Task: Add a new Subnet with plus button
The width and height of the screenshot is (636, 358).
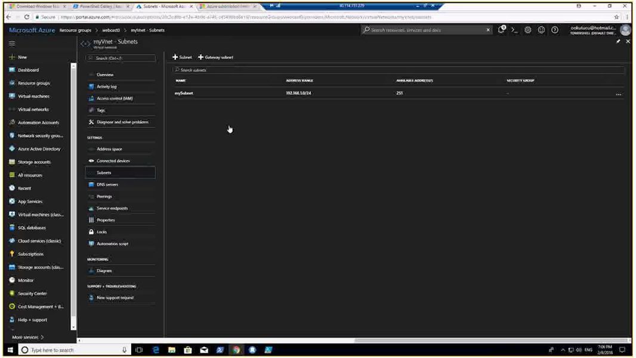Action: tap(182, 57)
